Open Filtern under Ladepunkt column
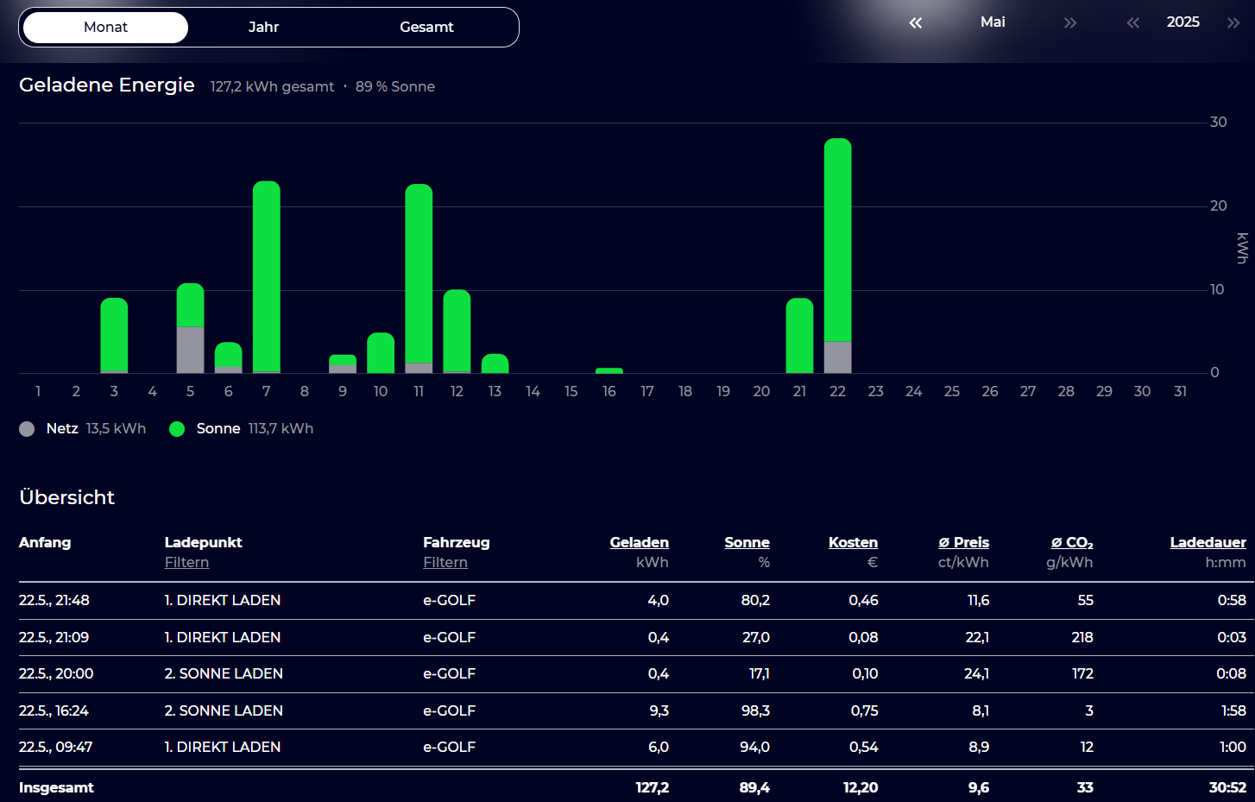 point(186,563)
